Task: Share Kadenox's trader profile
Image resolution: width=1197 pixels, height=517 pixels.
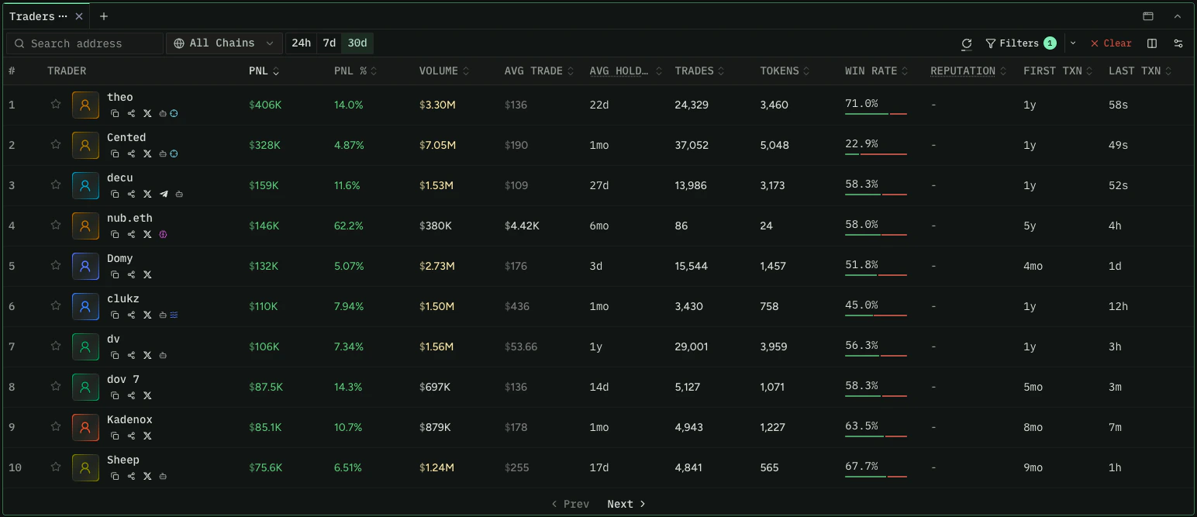Action: tap(131, 436)
